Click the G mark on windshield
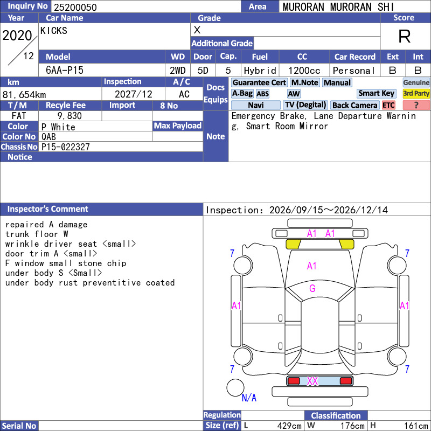This screenshot has height=431, width=431. coord(312,288)
